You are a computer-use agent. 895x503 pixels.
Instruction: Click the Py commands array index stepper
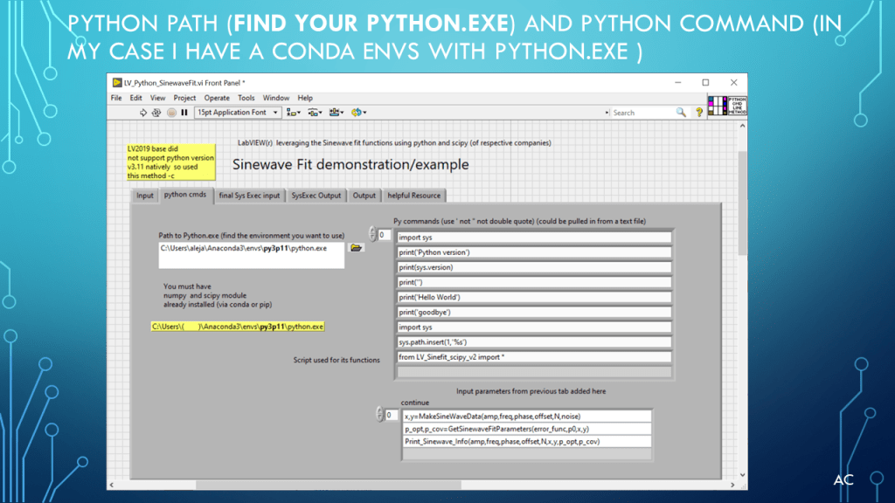(374, 235)
